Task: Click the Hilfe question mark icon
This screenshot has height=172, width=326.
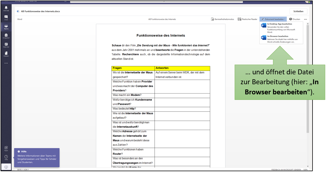Action: [x=6, y=157]
